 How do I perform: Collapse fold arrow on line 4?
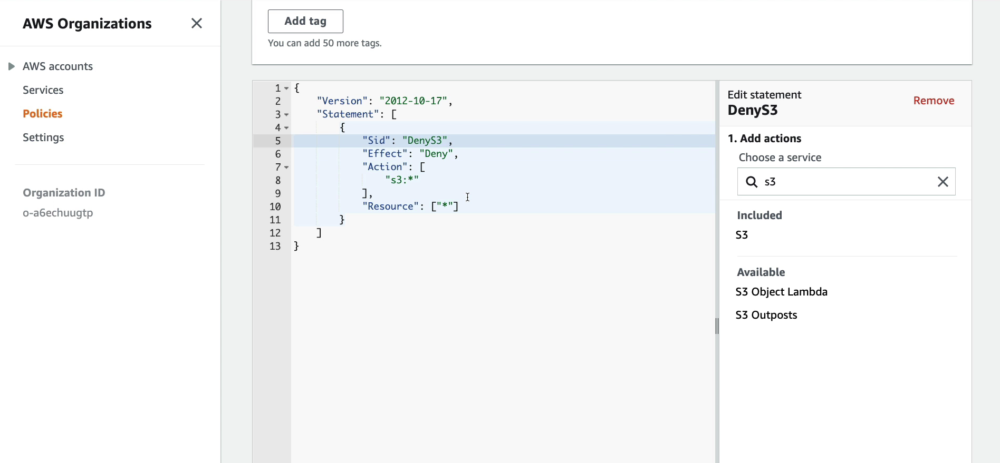tap(286, 128)
